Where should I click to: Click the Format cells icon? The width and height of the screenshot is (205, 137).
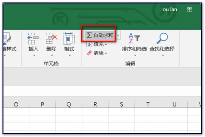(x=69, y=38)
